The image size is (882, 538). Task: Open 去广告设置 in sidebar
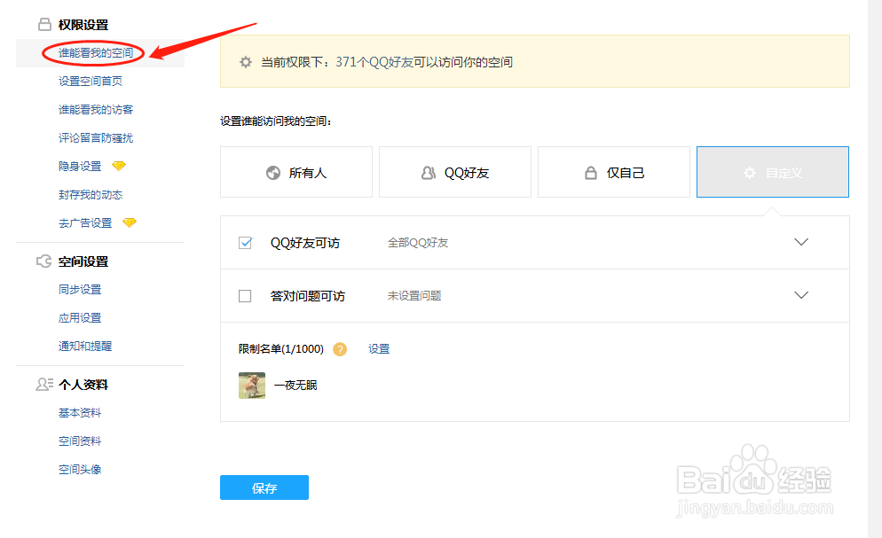(x=85, y=223)
